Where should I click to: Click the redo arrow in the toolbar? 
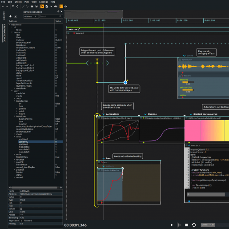(7, 6)
